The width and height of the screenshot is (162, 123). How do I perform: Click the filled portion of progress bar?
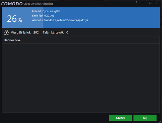(22, 18)
